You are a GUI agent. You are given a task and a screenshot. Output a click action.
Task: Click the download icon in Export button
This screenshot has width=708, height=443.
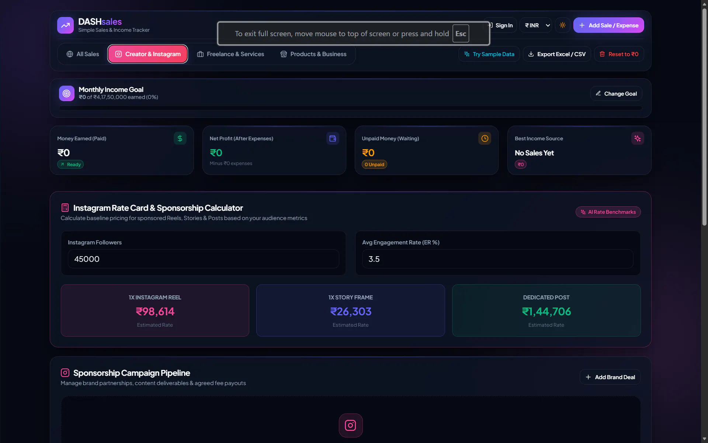click(x=531, y=54)
